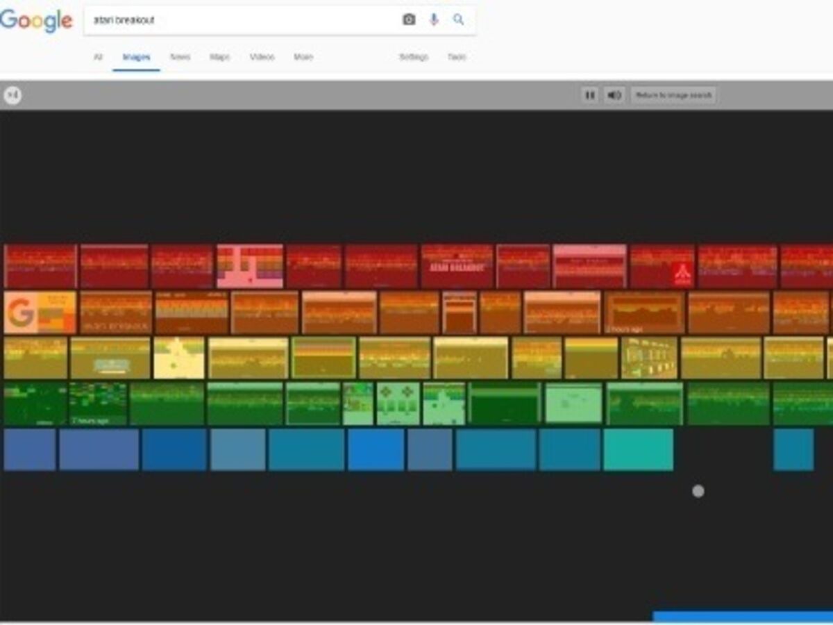
Task: Open the Settings dropdown
Action: point(413,57)
